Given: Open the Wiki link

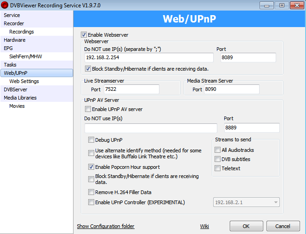Looking at the screenshot, I should (204, 226).
